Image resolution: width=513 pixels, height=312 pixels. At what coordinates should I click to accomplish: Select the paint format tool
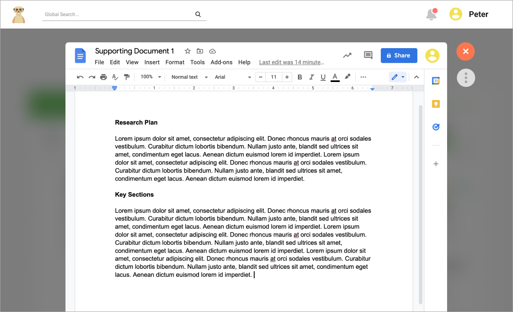click(x=127, y=77)
